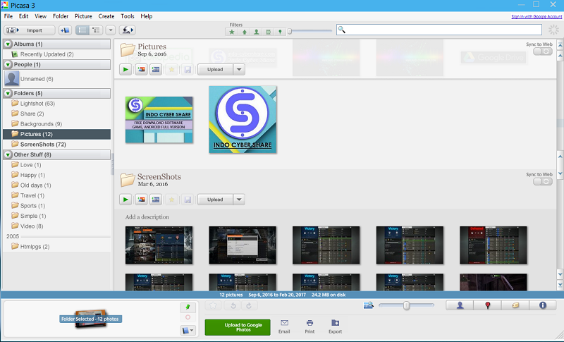
Task: Filter by uploaded photos arrow icon
Action: [x=244, y=32]
